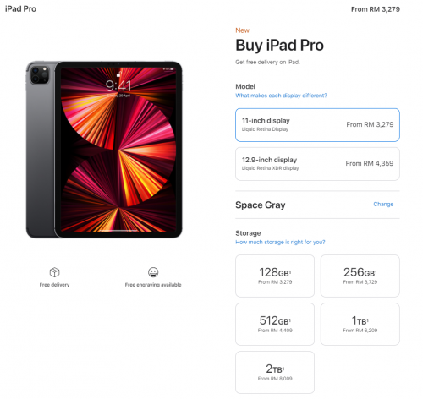Click the free engraving smiley icon
423x399 pixels.
tap(153, 272)
